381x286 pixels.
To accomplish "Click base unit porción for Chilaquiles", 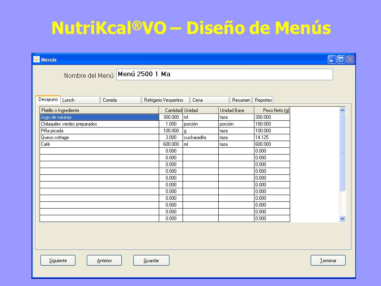I will (x=236, y=124).
